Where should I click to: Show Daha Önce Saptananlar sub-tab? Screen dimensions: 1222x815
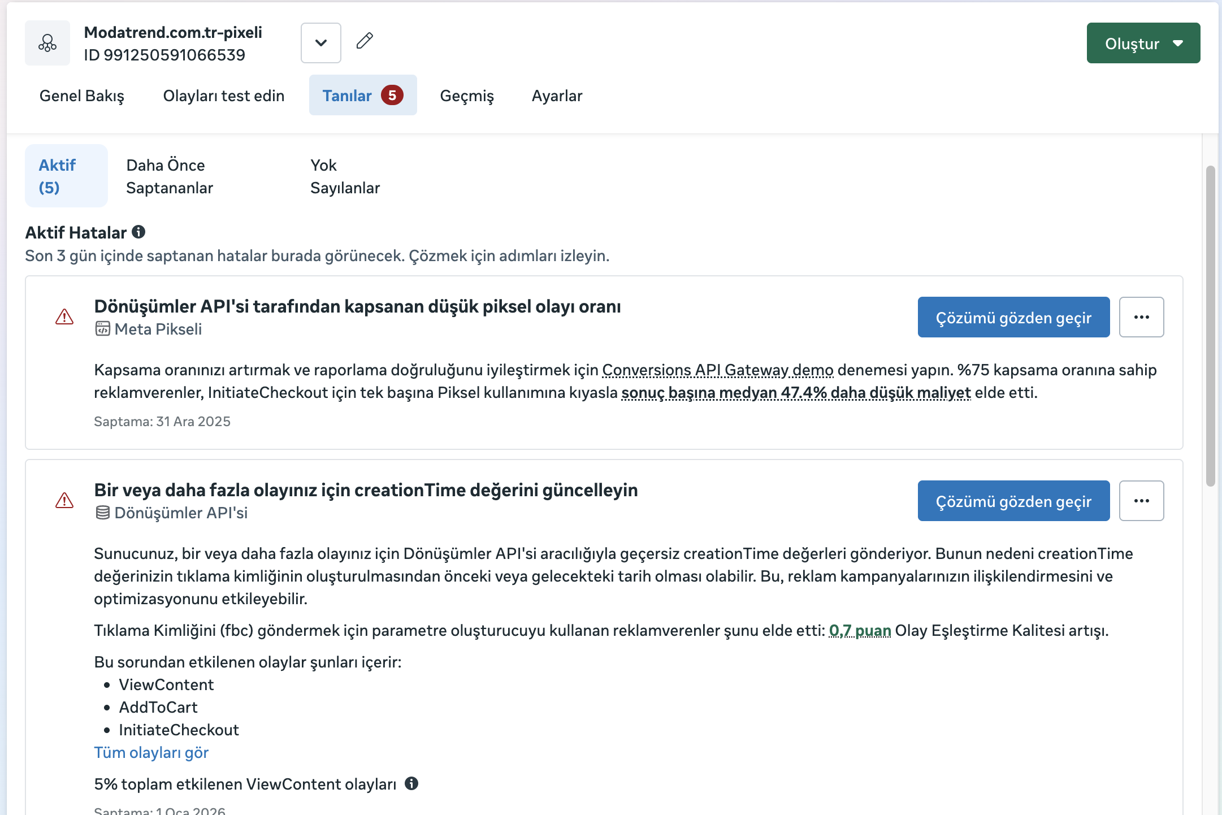coord(170,176)
